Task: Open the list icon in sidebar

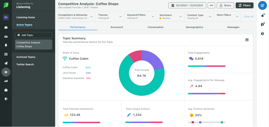Action: pos(6,54)
